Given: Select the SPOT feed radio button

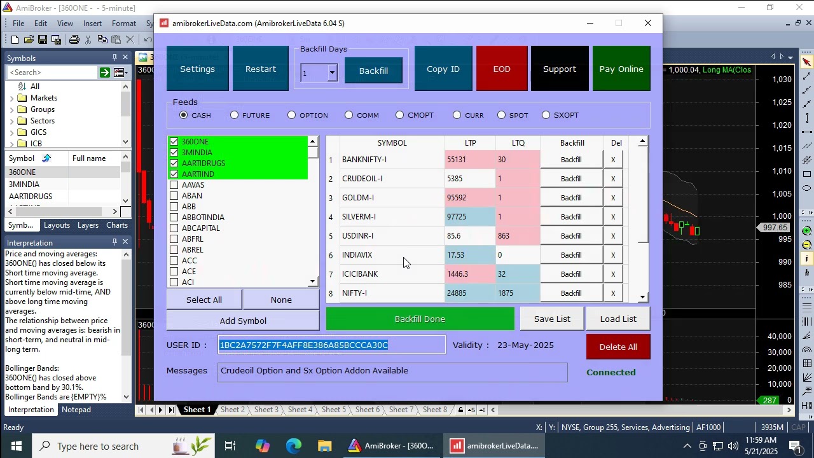Looking at the screenshot, I should pyautogui.click(x=501, y=115).
